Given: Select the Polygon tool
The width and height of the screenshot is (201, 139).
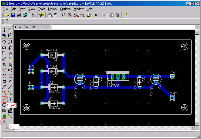Looking at the screenshot, I should coord(10,111).
